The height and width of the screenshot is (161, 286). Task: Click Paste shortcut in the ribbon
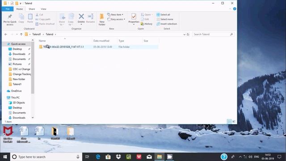pos(45,24)
